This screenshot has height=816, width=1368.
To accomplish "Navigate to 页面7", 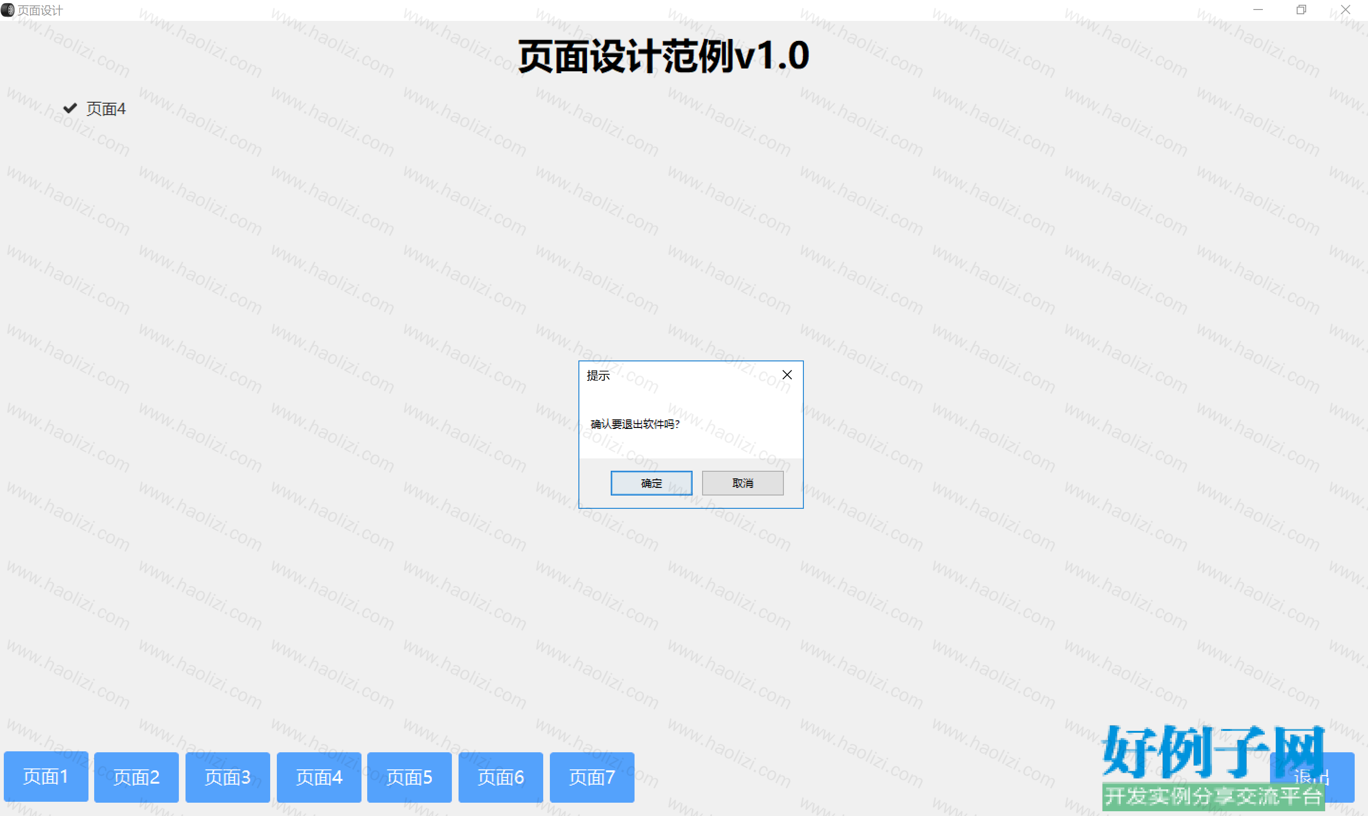I will tap(592, 777).
